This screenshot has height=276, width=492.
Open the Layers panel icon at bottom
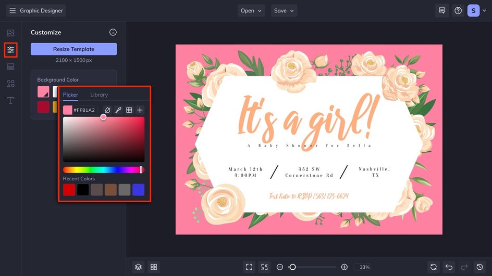[x=138, y=267]
